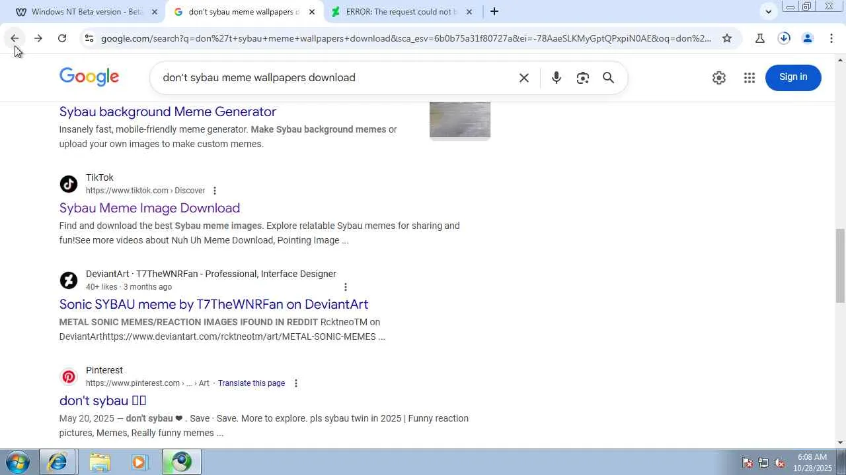Open the Windows Start menu
The width and height of the screenshot is (846, 475).
click(17, 462)
